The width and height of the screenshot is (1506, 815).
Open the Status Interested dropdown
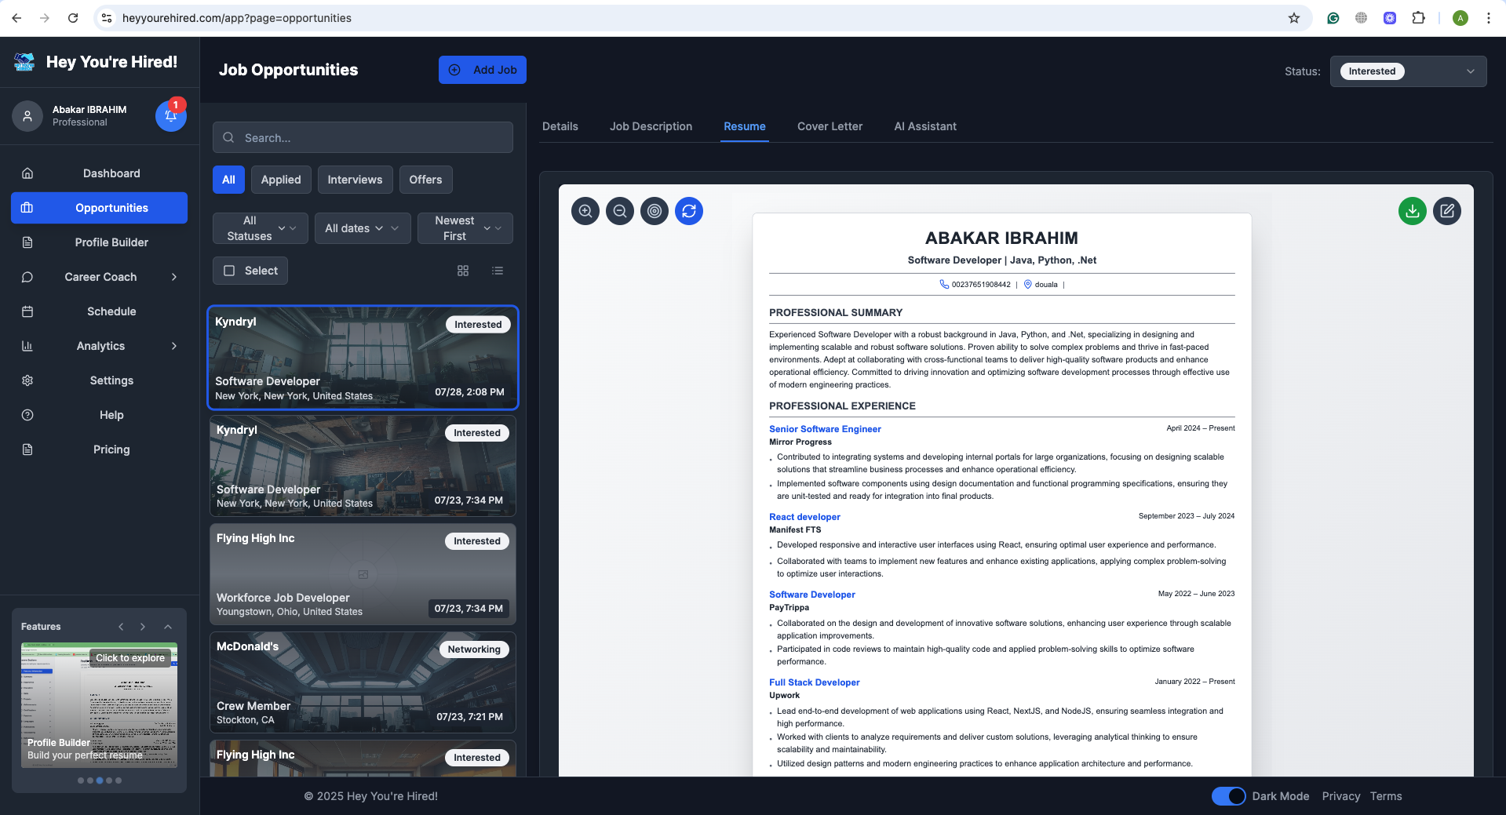(1408, 71)
